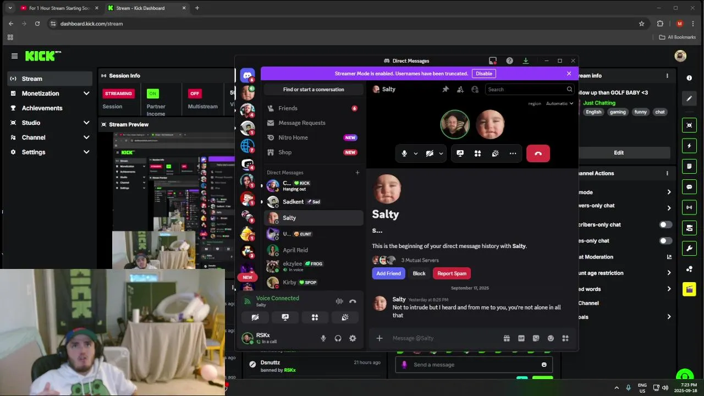
Task: Create new DM plus icon
Action: point(358,173)
